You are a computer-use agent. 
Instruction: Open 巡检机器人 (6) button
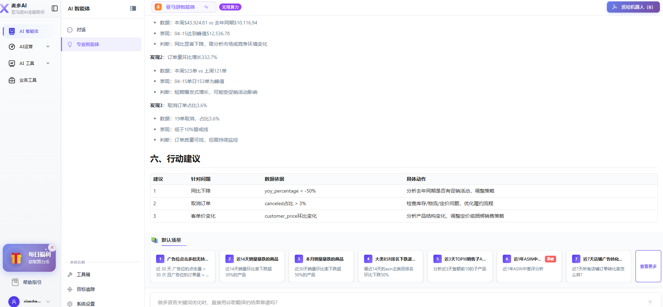[633, 7]
